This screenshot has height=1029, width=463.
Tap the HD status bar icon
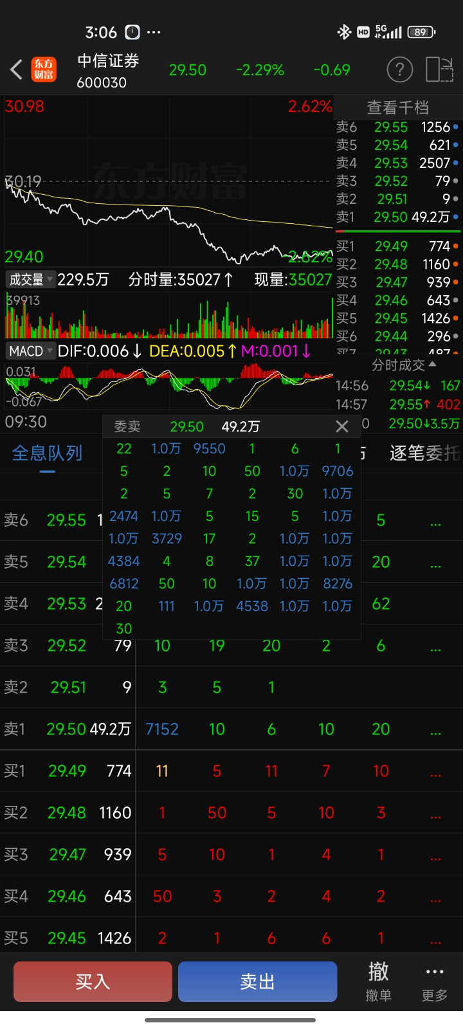pyautogui.click(x=363, y=32)
